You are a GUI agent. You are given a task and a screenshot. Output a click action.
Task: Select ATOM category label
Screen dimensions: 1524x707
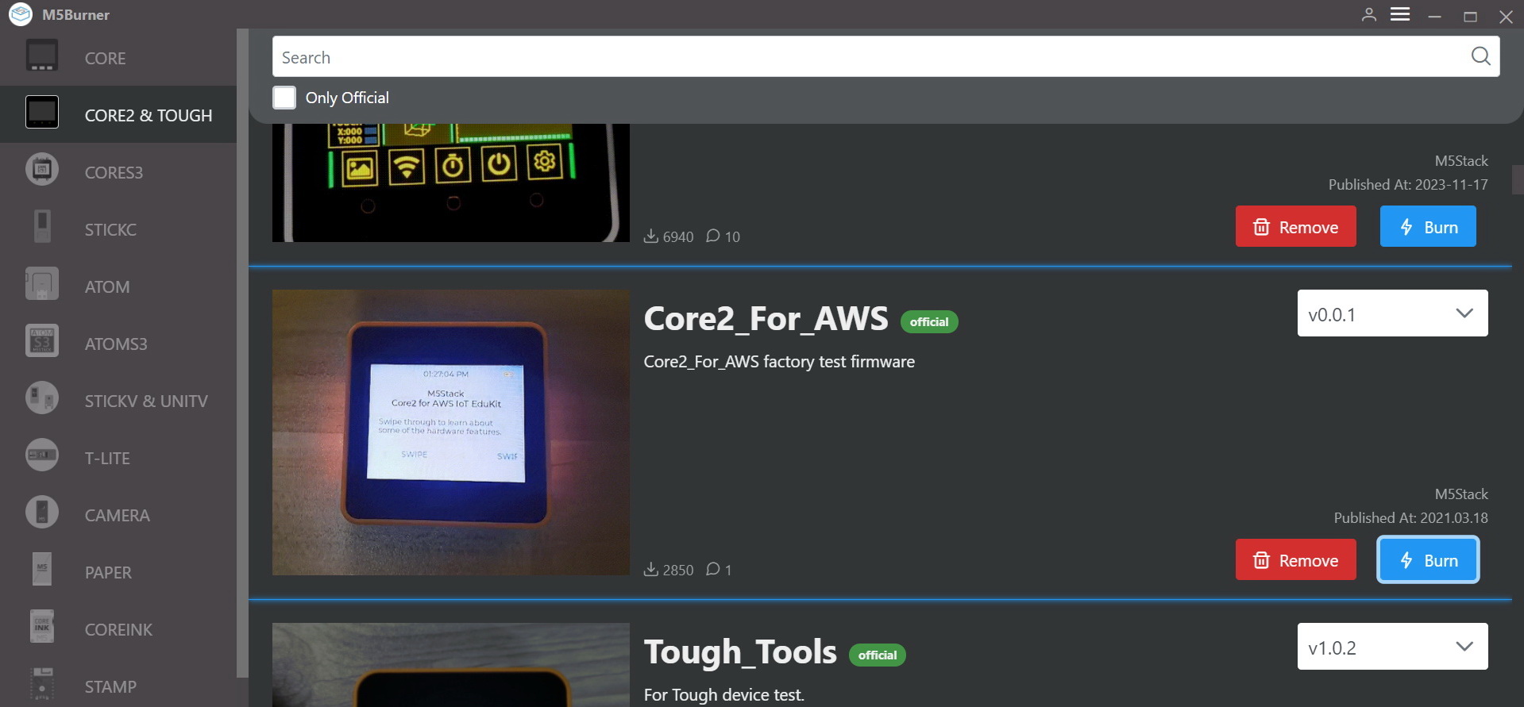[x=107, y=287]
